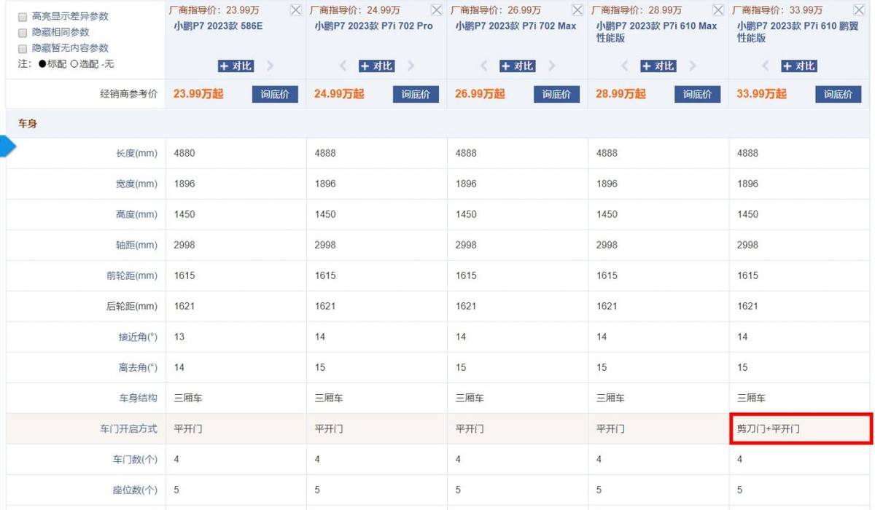Move P7i 610 Max column left
Viewport: 875px width, 510px height.
pos(625,66)
